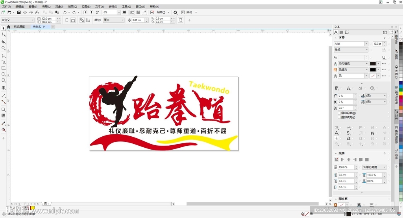Collapse the 字符 section
The width and height of the screenshot is (403, 218).
coord(336,38)
